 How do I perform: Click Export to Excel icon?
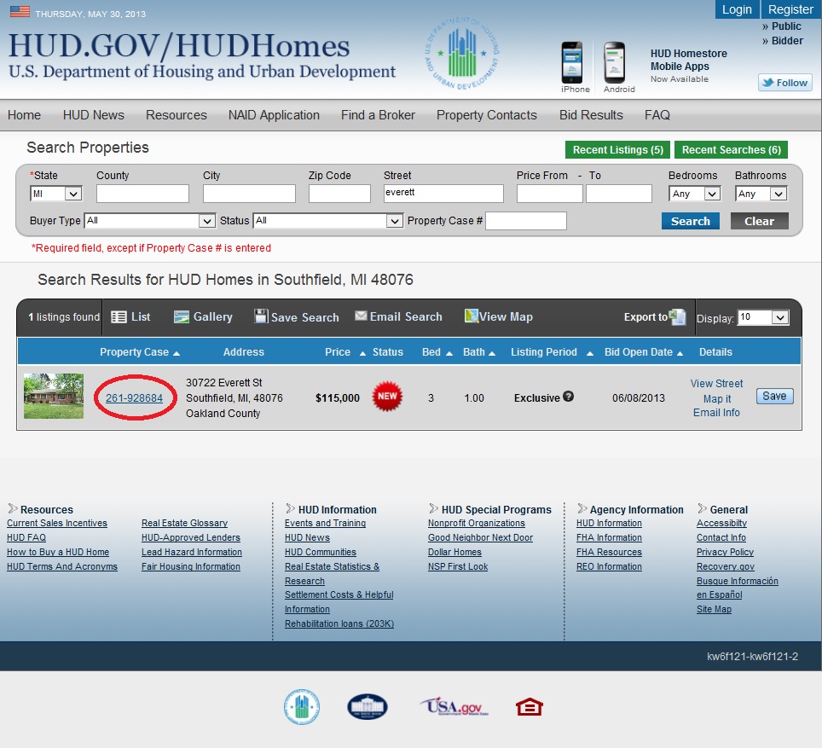pos(677,316)
